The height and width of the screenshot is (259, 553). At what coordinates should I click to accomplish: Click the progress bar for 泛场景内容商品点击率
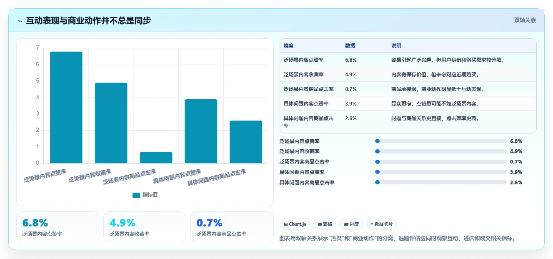[441, 162]
